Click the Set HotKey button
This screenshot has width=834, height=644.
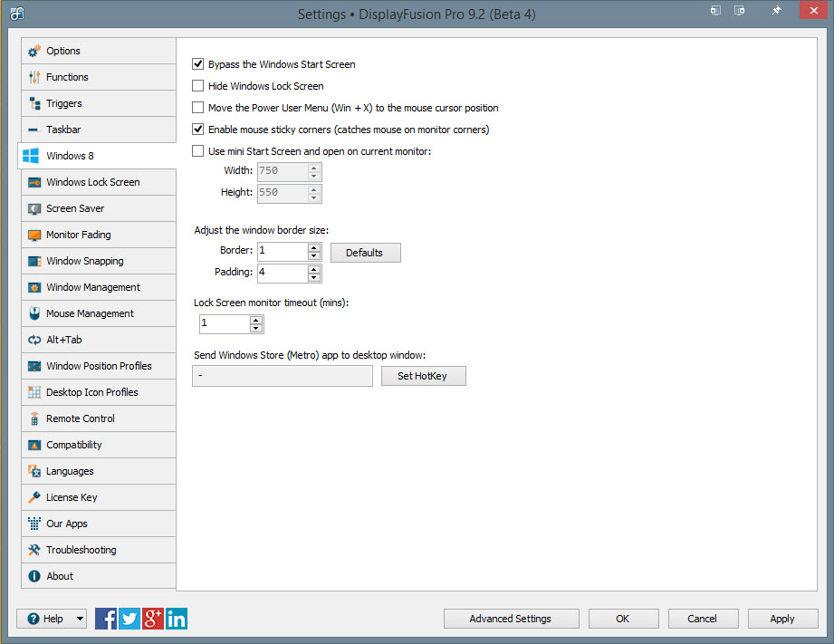point(424,376)
